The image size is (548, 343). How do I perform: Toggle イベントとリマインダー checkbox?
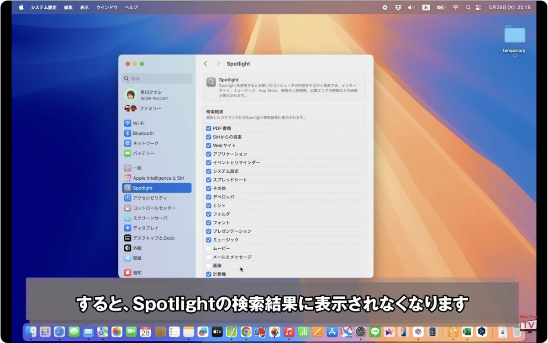click(x=209, y=163)
